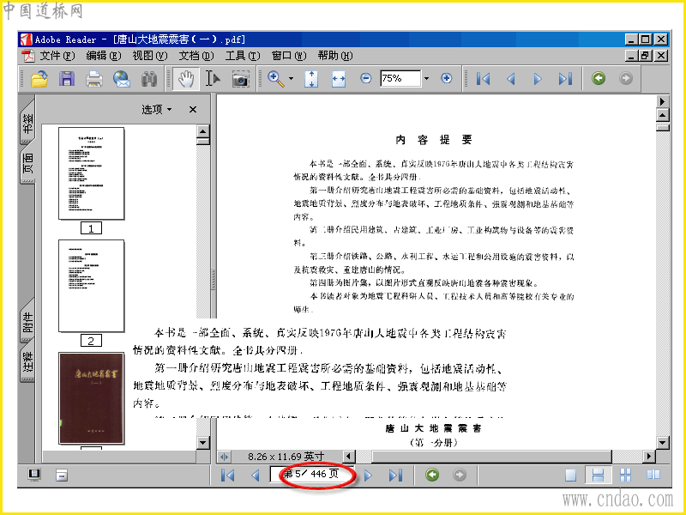Open the 帮助(H) menu
The width and height of the screenshot is (686, 515).
[335, 56]
